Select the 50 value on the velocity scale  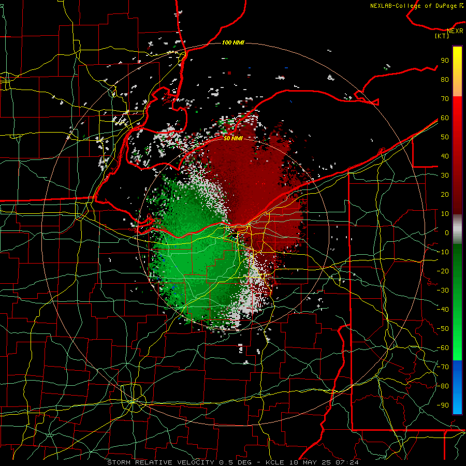pyautogui.click(x=445, y=137)
